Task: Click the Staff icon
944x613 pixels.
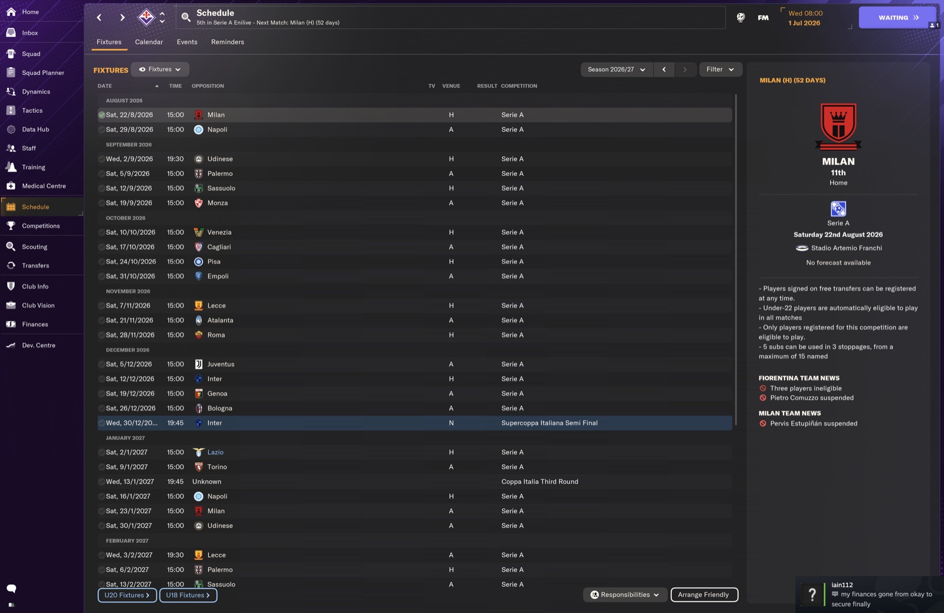Action: click(x=11, y=148)
